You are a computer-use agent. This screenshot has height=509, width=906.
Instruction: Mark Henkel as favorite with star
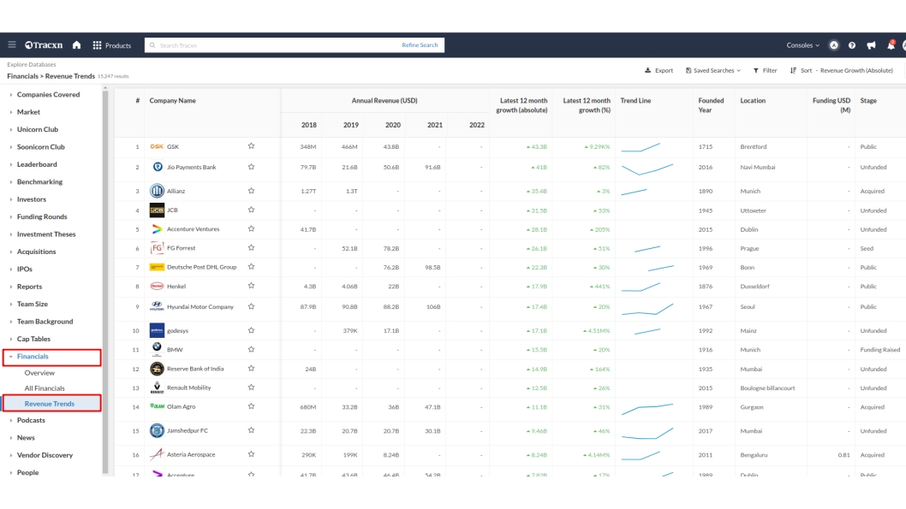pos(251,286)
